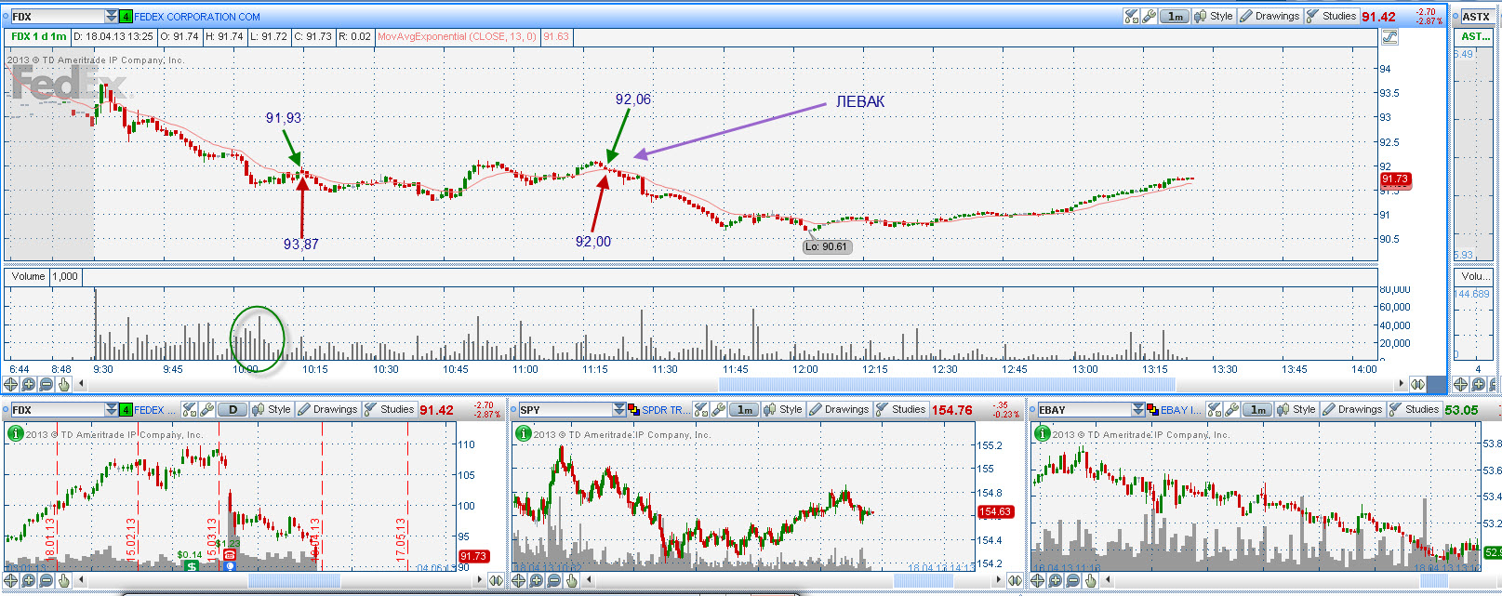
Task: Select crosshair tool under ASTX chart
Action: pyautogui.click(x=1460, y=384)
